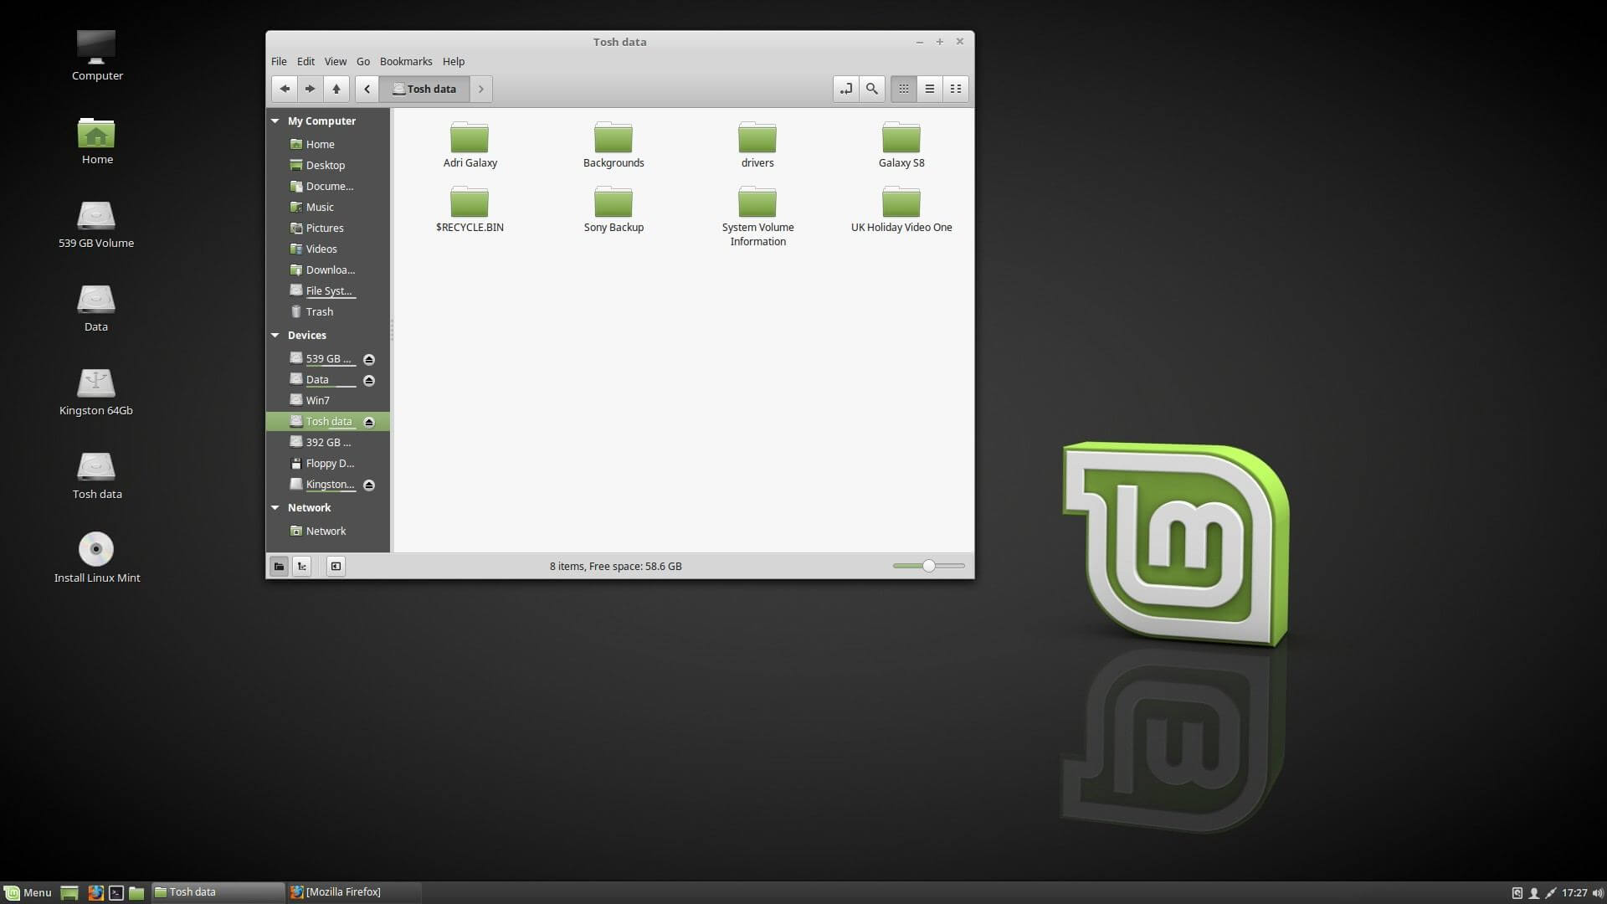Toggle the location entry path icon
1607x904 pixels.
point(845,89)
